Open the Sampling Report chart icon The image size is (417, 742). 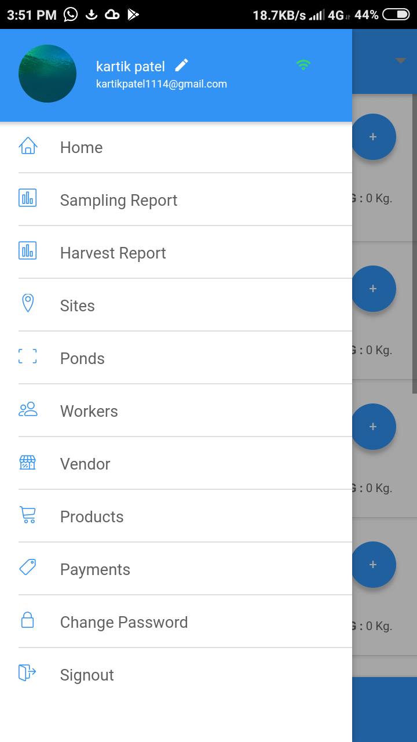click(28, 198)
